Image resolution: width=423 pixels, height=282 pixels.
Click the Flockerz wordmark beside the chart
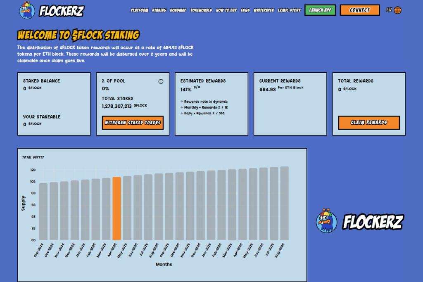click(373, 222)
